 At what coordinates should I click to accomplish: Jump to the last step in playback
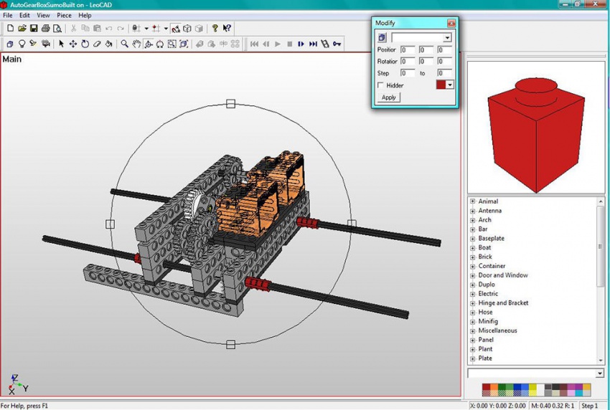coord(313,44)
